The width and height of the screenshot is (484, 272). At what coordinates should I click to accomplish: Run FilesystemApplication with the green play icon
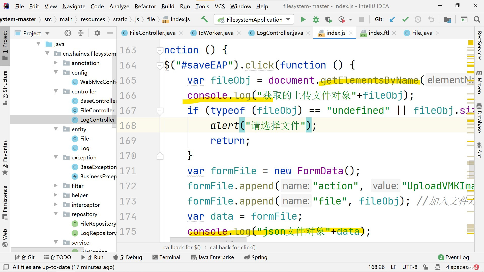[303, 19]
